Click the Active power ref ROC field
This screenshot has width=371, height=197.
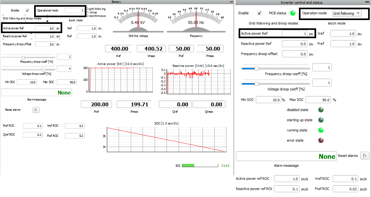287,179
